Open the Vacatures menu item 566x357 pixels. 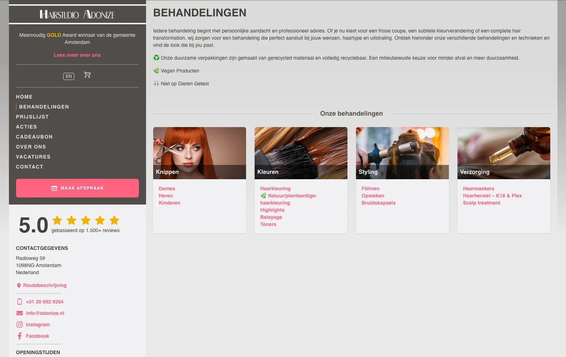[33, 157]
